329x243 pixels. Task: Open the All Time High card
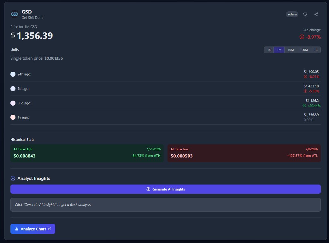(87, 153)
